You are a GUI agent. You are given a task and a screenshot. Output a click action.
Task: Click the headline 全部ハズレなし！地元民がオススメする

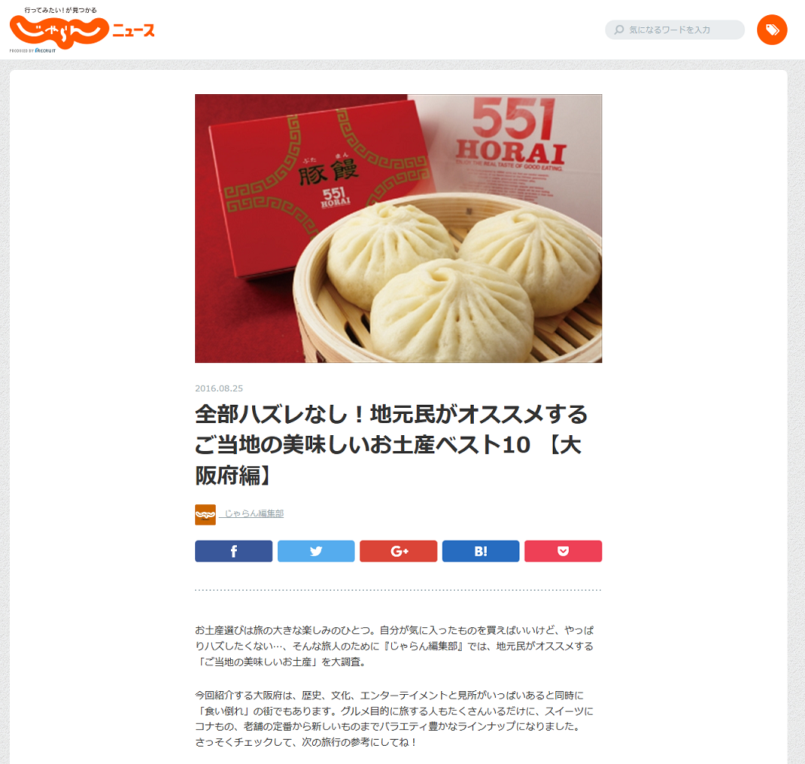(x=391, y=415)
